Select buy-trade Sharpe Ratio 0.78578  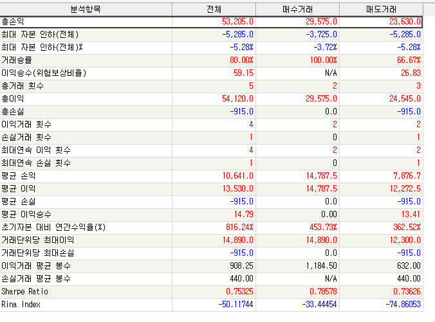tap(323, 292)
